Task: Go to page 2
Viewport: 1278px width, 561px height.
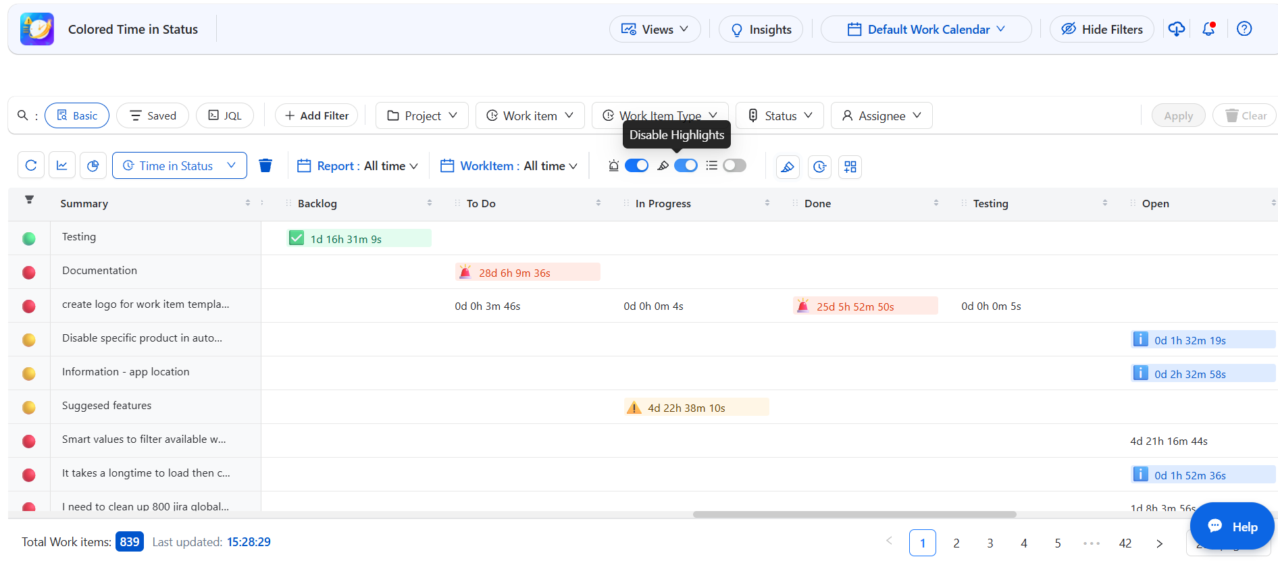Action: [956, 543]
